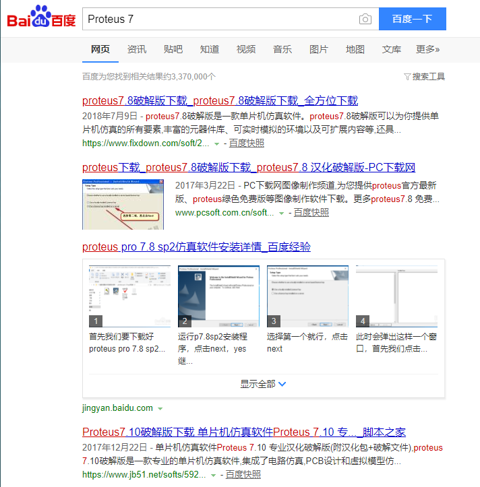Image resolution: width=480 pixels, height=487 pixels.
Task: Open proteus pro 7.8 sp2 百度经验 result
Action: point(196,247)
